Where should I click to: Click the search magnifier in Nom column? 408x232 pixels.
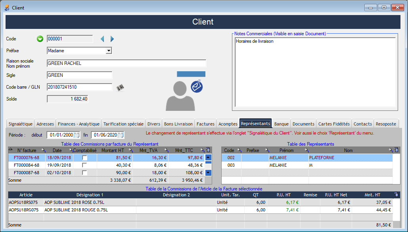(391, 150)
